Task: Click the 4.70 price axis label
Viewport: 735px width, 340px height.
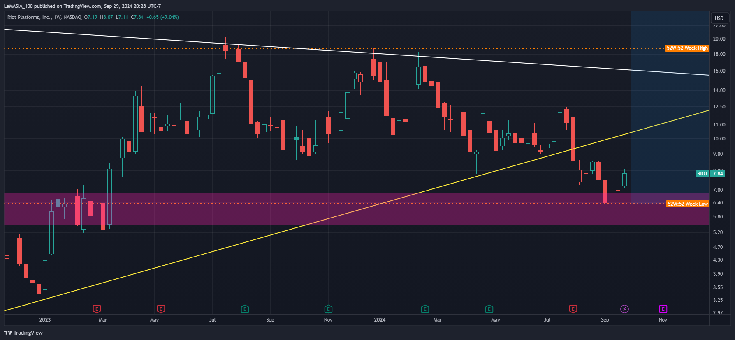Action: [x=718, y=247]
